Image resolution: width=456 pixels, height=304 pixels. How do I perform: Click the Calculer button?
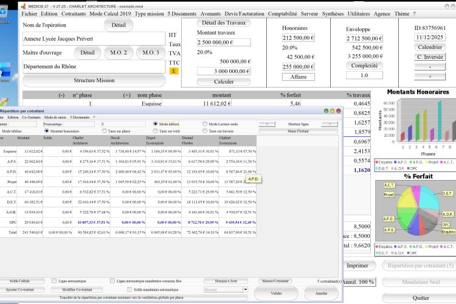coord(224,81)
